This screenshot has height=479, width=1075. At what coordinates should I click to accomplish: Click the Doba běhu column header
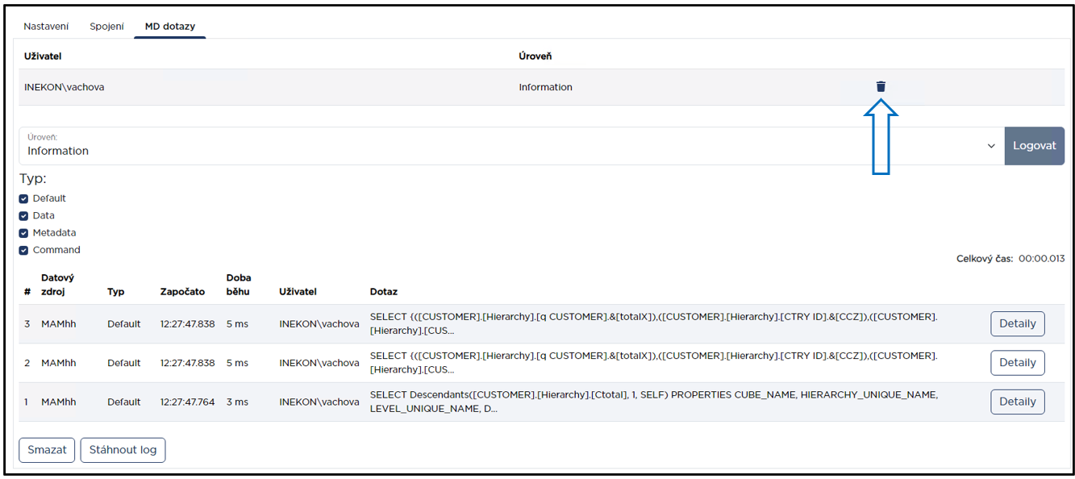(239, 284)
